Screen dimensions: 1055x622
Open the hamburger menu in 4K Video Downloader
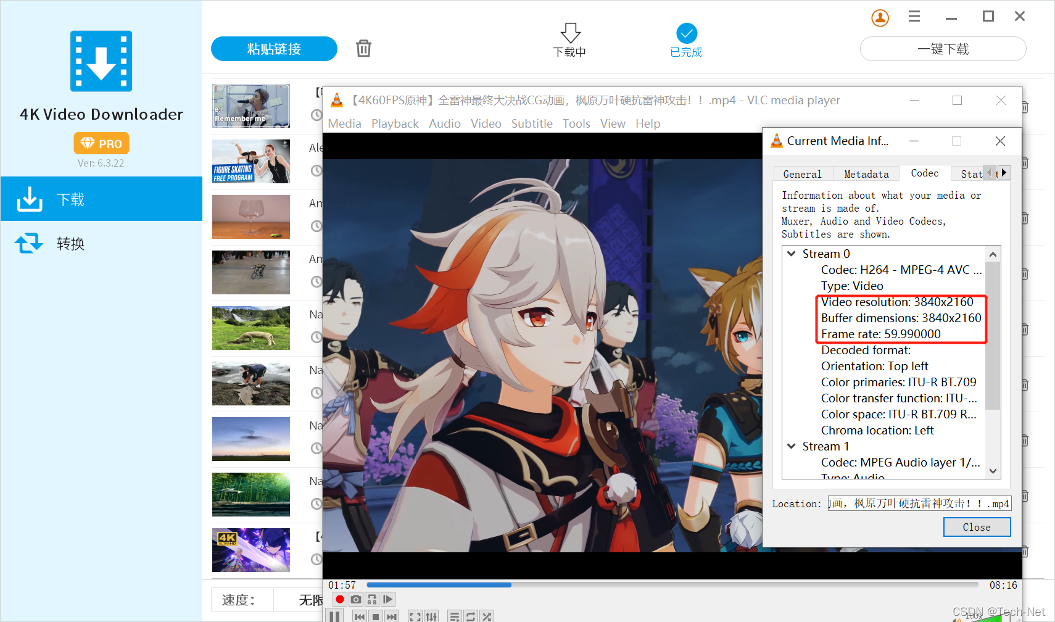(x=914, y=17)
